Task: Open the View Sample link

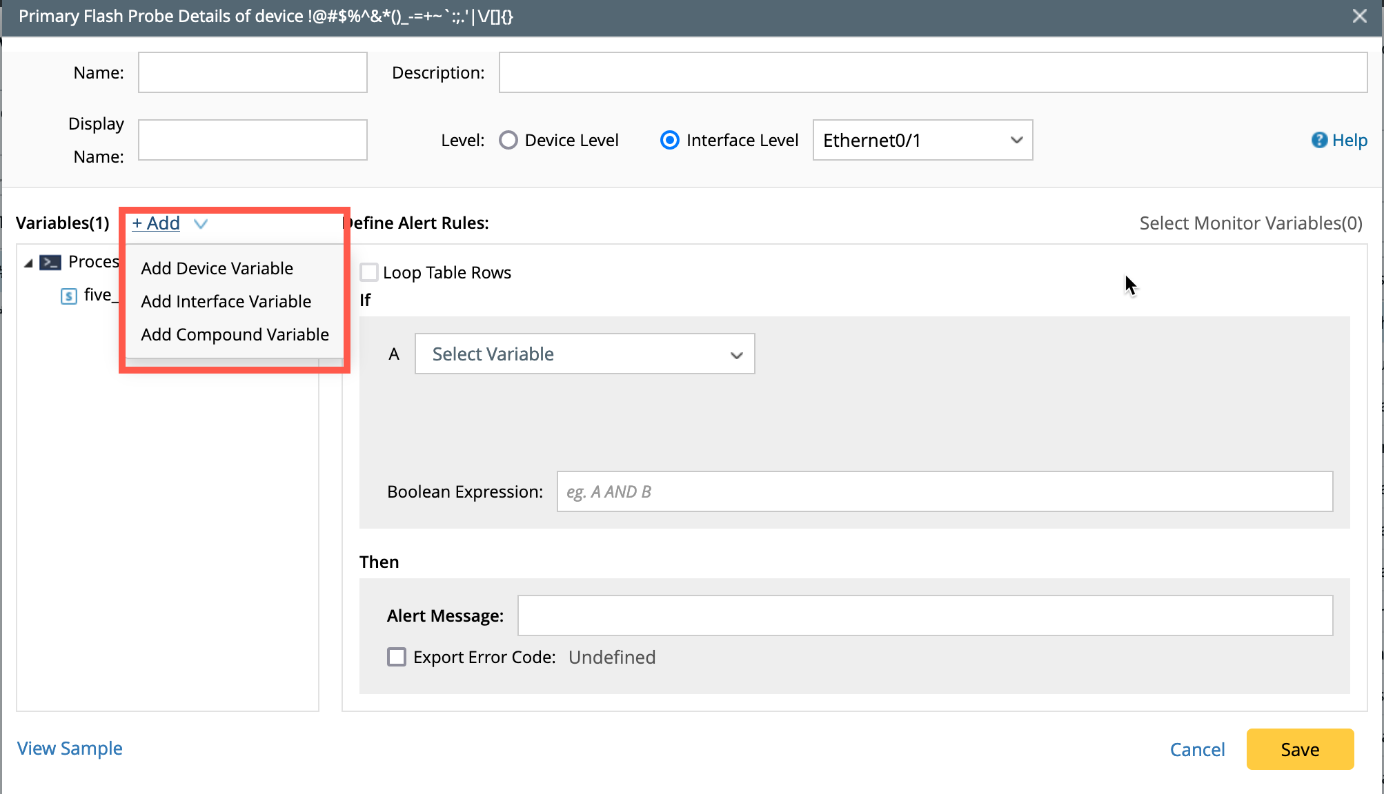Action: point(70,748)
